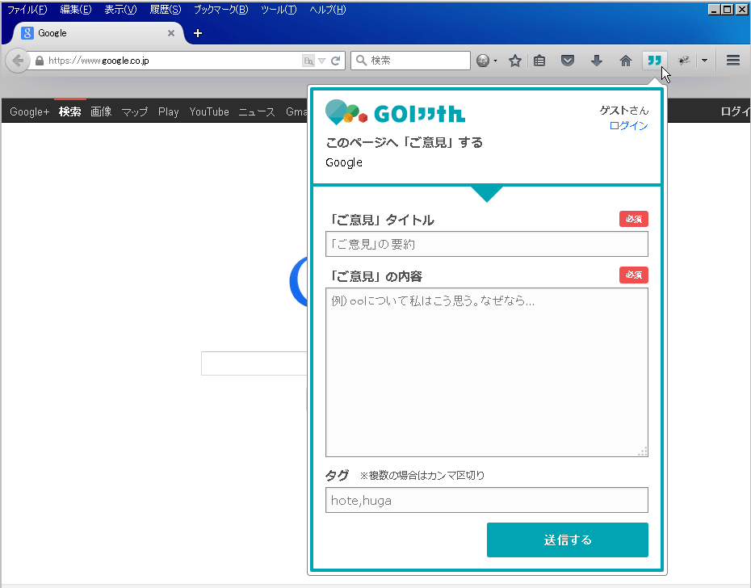Open the hamburger menu icon

pyautogui.click(x=732, y=61)
